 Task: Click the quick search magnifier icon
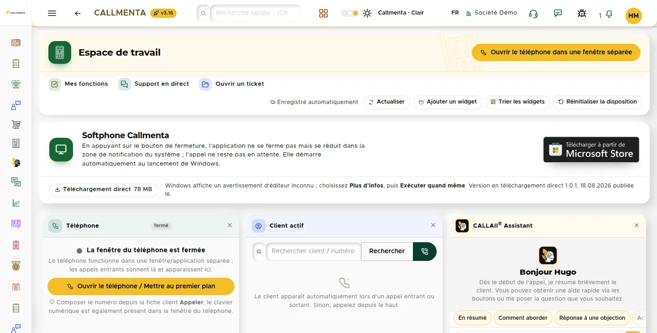tap(203, 13)
